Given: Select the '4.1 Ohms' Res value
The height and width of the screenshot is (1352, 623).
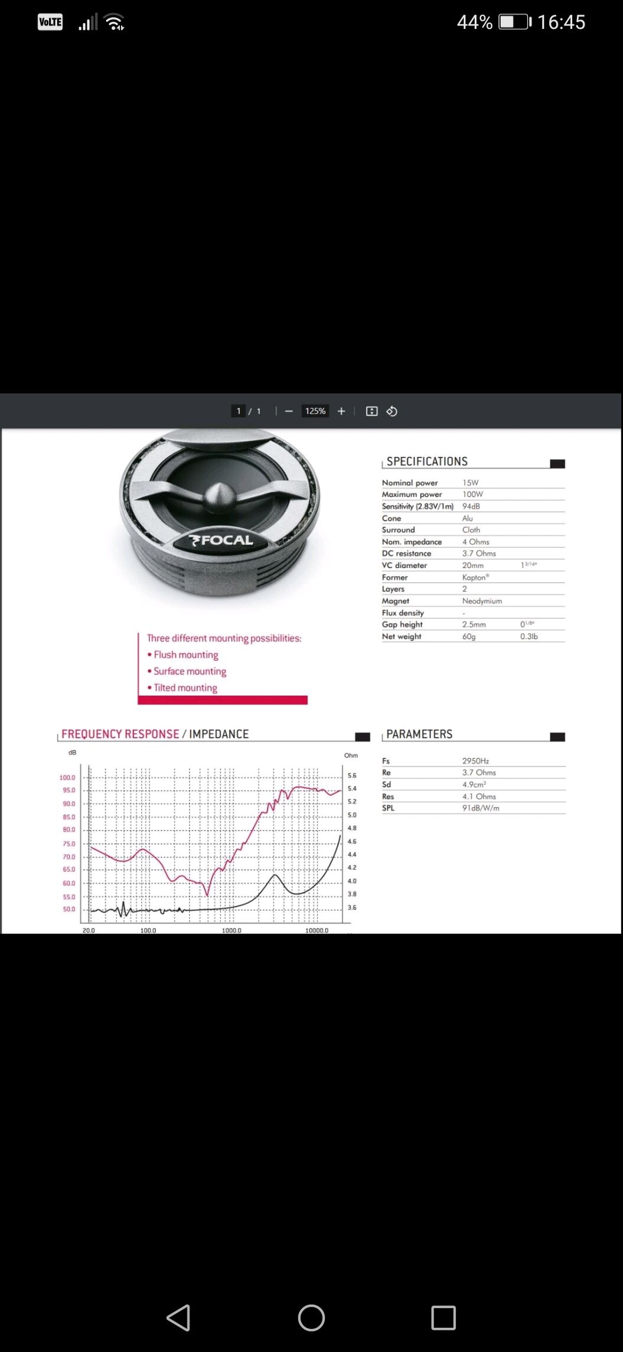Looking at the screenshot, I should 479,797.
